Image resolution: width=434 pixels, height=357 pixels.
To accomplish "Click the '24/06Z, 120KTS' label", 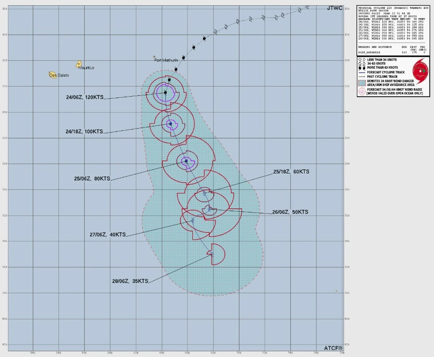I will 85,97.
